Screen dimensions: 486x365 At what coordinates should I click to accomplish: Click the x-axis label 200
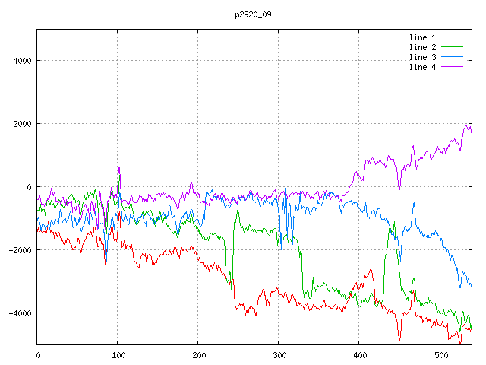(x=199, y=355)
